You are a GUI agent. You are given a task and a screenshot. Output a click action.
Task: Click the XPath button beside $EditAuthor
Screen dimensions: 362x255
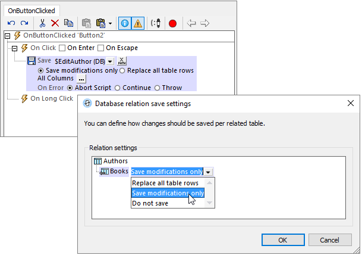[x=122, y=61]
